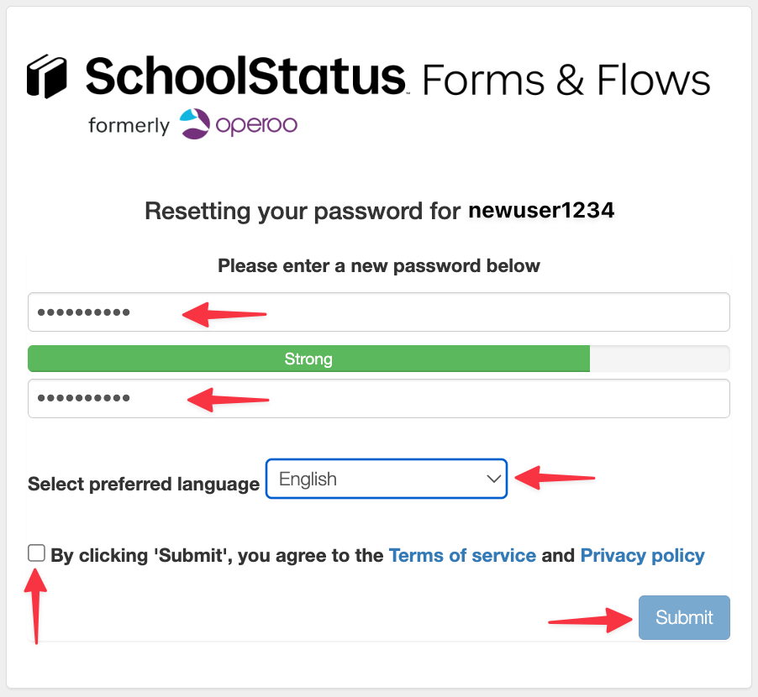This screenshot has width=758, height=697.
Task: Click the purple operoo wordmark
Action: click(x=256, y=125)
